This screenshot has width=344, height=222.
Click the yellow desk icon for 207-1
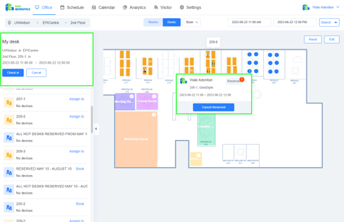click(9, 102)
